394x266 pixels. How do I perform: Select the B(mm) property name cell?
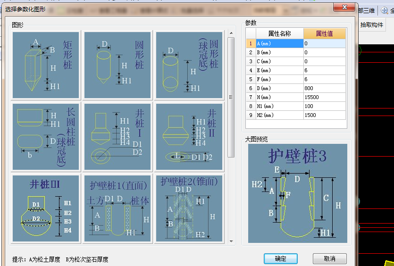280,52
